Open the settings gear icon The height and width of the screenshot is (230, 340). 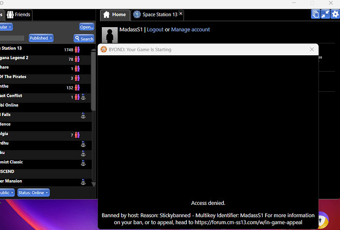click(x=335, y=14)
